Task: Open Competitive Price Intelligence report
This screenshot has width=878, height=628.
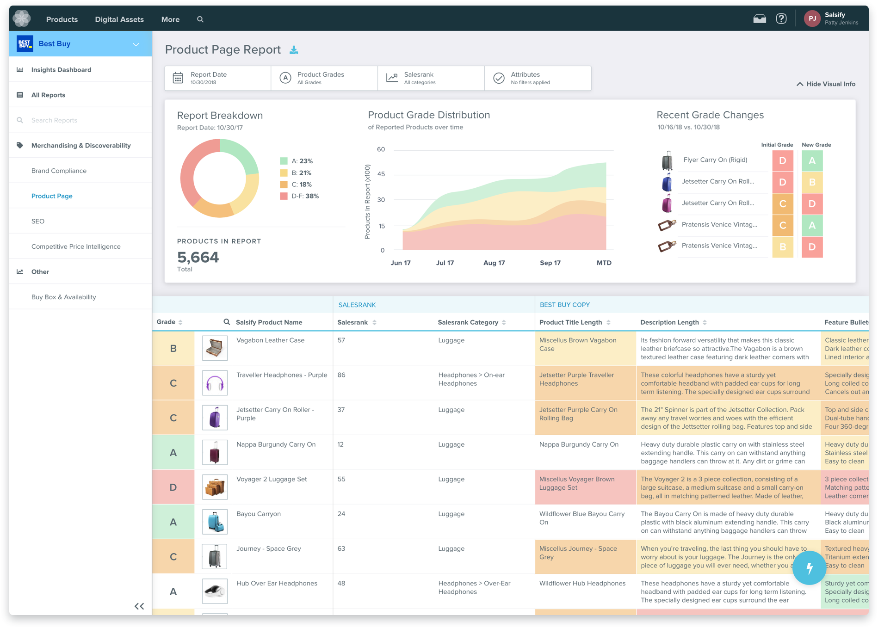Action: 76,246
